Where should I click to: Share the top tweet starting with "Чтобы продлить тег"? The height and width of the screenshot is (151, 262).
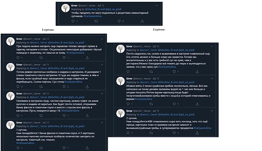[142, 21]
